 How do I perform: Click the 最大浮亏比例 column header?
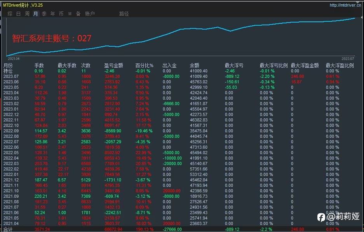[274, 66]
